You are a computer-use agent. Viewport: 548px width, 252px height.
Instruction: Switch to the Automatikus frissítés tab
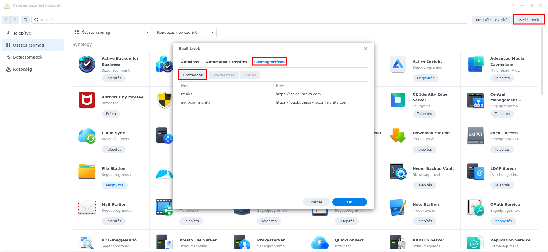point(226,62)
